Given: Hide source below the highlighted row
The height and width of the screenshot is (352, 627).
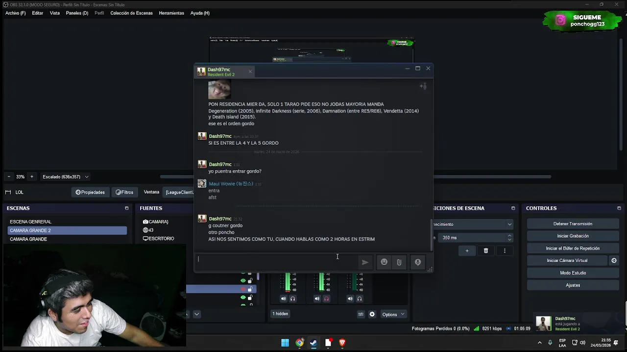Looking at the screenshot, I should 243,297.
